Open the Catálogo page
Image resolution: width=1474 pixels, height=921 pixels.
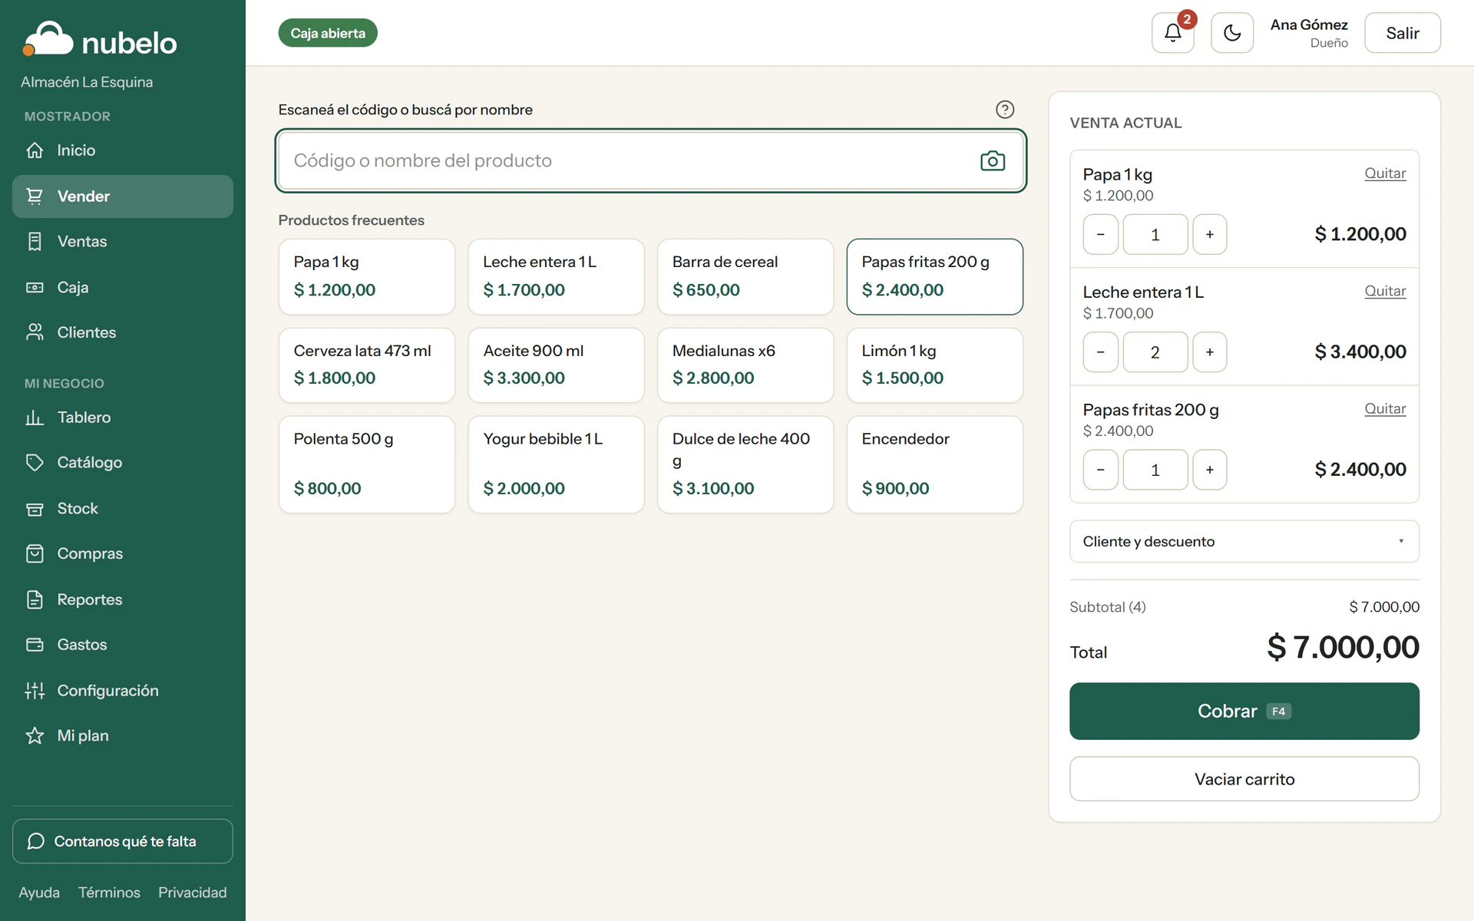click(x=123, y=463)
